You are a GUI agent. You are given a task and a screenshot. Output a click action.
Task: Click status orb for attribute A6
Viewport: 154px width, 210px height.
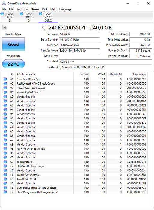click(5, 136)
